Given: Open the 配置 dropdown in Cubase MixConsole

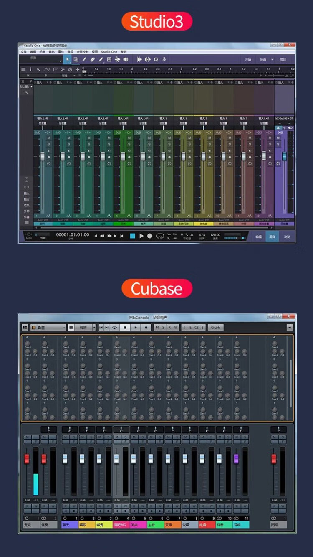Looking at the screenshot, I should click(x=48, y=328).
